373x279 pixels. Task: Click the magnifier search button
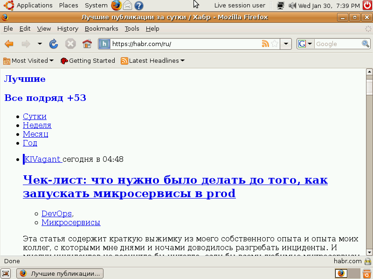366,44
